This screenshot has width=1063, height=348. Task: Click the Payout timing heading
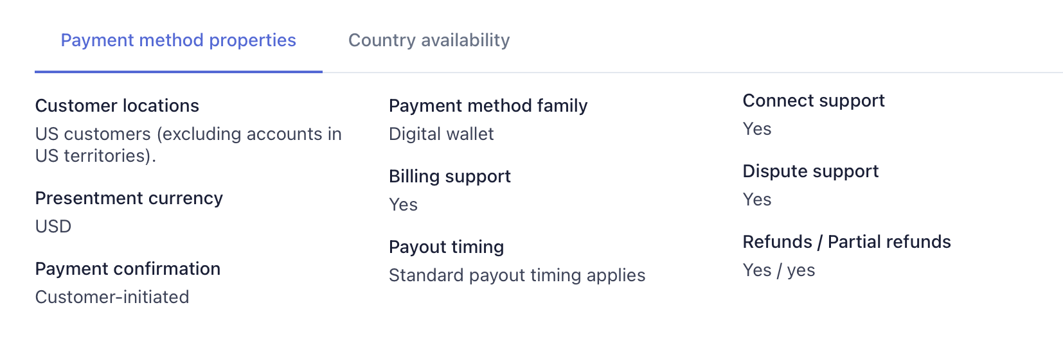tap(446, 247)
